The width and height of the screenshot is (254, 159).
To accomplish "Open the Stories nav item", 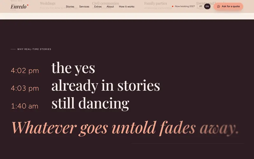I will (70, 6).
